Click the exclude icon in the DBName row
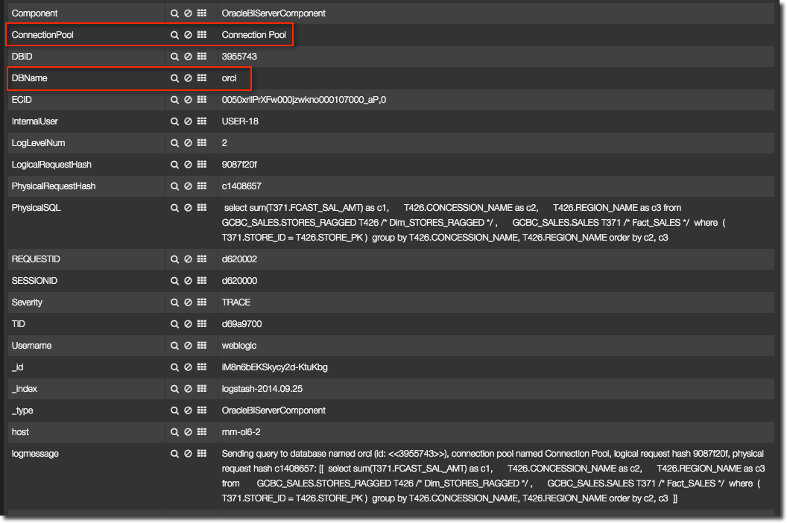The height and width of the screenshot is (523, 787). pyautogui.click(x=188, y=78)
